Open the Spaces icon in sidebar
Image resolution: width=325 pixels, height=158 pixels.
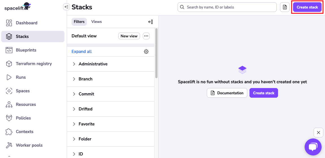pyautogui.click(x=9, y=91)
